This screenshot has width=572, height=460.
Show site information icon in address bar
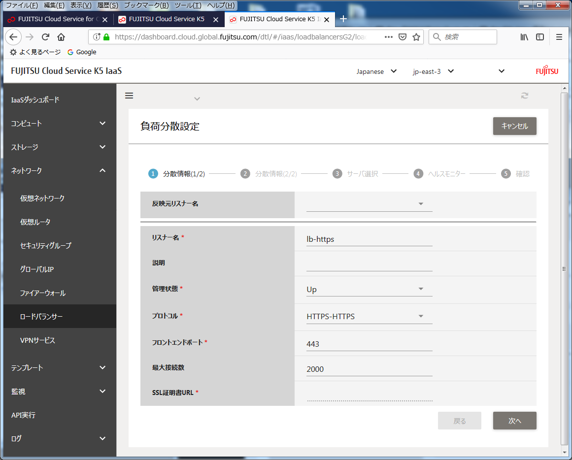pyautogui.click(x=96, y=37)
